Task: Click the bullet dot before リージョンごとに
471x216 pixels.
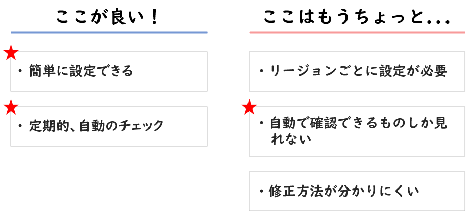Action: pos(262,71)
